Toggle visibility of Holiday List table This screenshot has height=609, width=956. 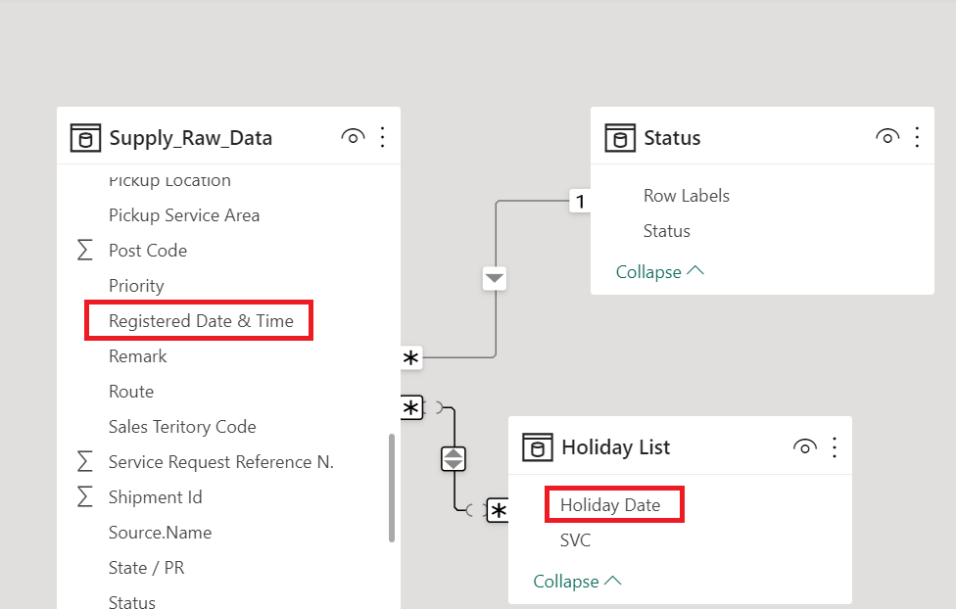tap(805, 446)
